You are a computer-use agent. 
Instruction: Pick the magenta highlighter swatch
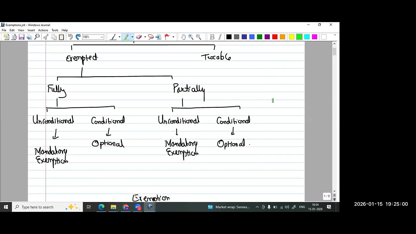click(x=315, y=37)
